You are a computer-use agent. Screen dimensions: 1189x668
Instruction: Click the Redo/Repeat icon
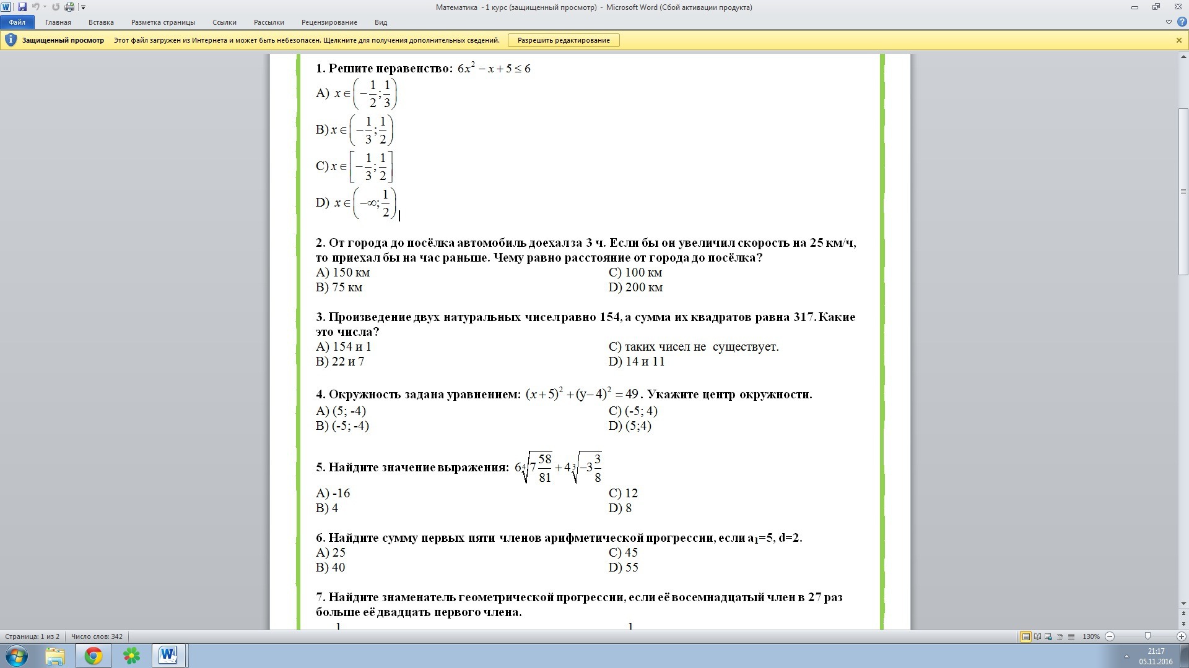56,7
